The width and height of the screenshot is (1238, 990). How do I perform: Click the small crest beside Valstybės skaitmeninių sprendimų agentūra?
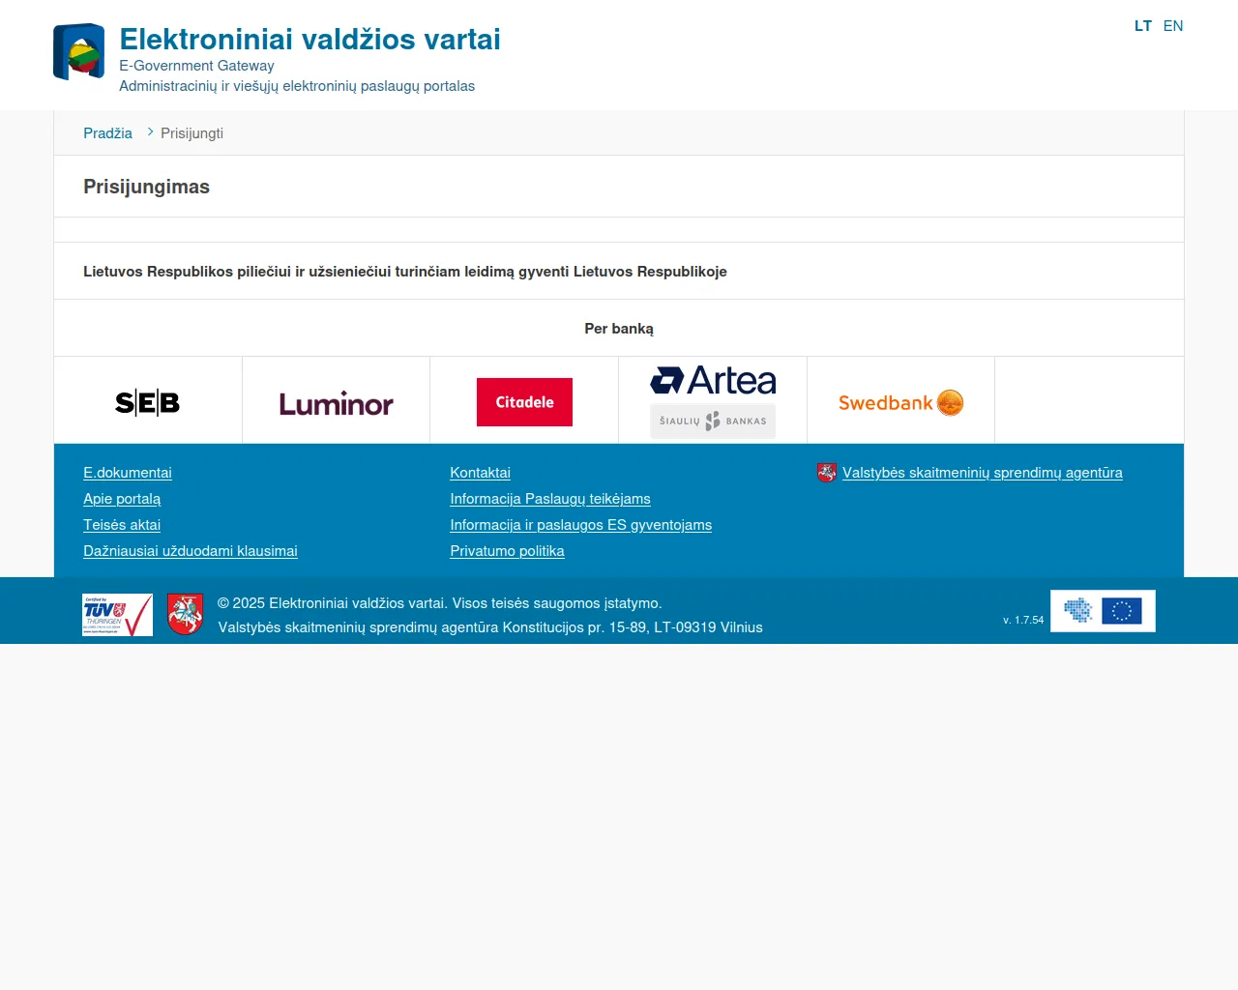(826, 473)
